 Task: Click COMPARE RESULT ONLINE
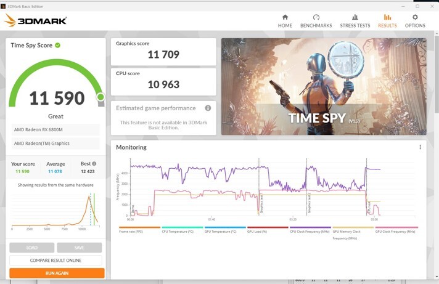[x=55, y=260]
